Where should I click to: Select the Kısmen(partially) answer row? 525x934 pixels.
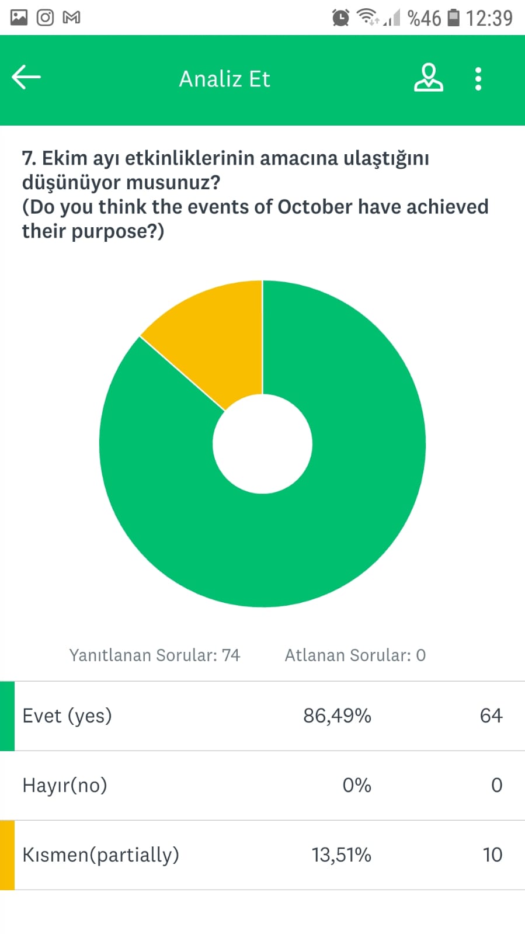263,855
